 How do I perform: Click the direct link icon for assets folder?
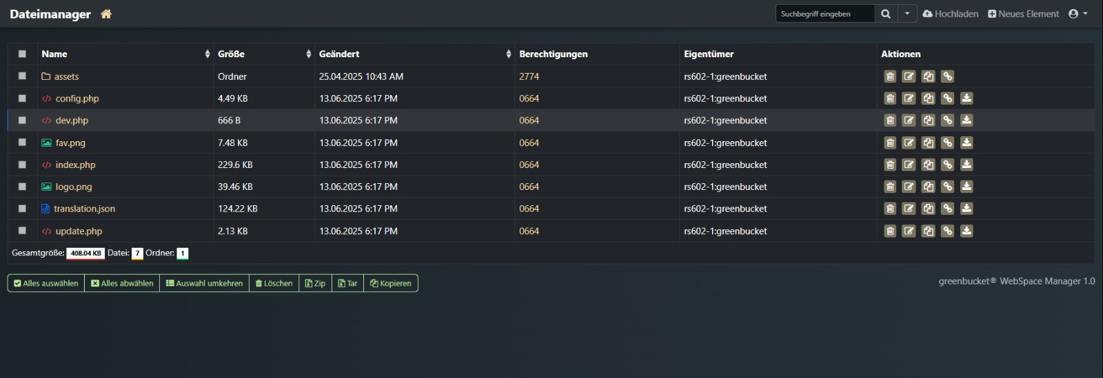[948, 76]
